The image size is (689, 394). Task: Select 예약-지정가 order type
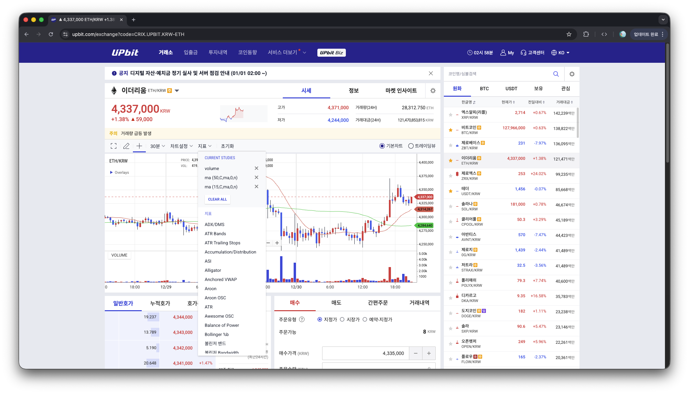(365, 319)
